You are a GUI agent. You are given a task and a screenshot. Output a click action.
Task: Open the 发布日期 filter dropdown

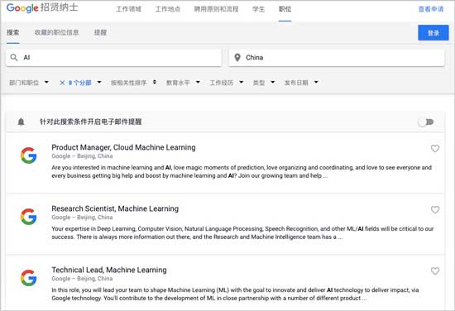pyautogui.click(x=301, y=83)
